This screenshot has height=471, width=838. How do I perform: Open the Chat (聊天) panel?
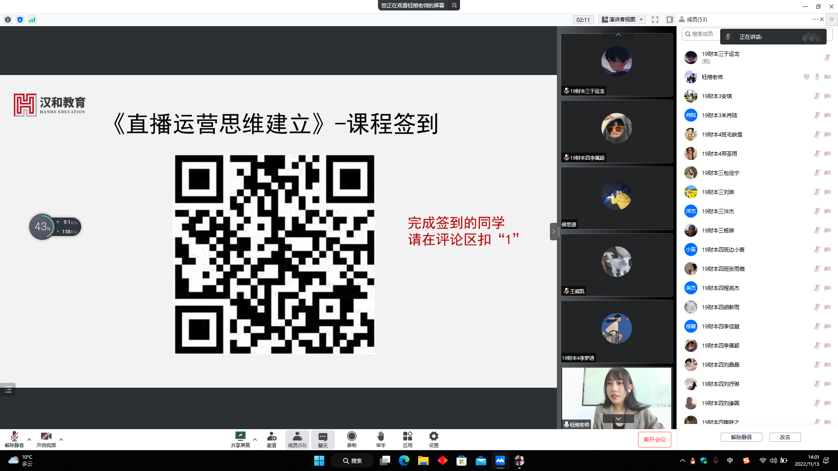(x=323, y=437)
